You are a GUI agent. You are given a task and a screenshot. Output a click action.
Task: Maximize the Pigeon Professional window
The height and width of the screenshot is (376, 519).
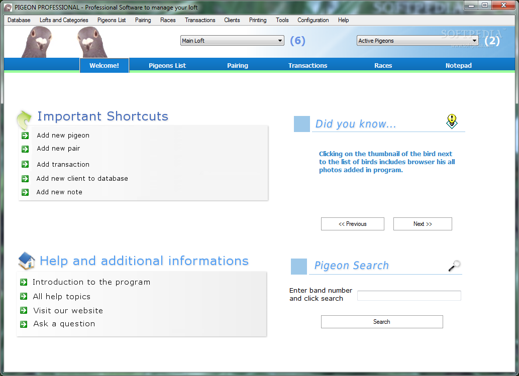(485, 5)
